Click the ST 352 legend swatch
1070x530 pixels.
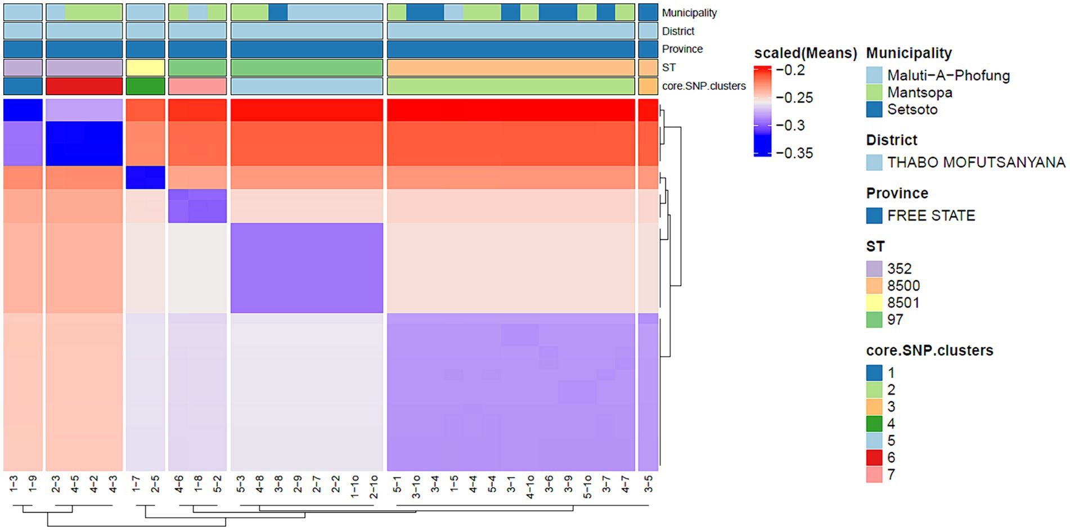pos(874,269)
